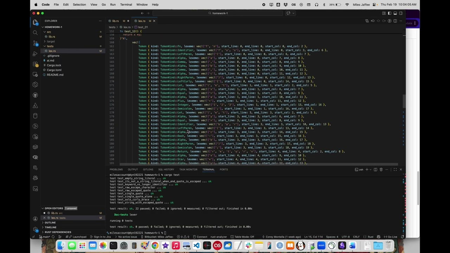Screen dimensions: 450x253
Task: Open Source Control view with badge 2
Action: (35, 43)
